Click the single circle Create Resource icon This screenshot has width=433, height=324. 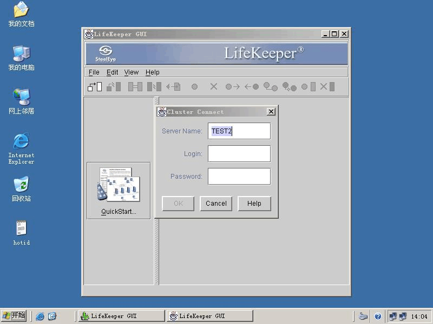click(x=194, y=87)
